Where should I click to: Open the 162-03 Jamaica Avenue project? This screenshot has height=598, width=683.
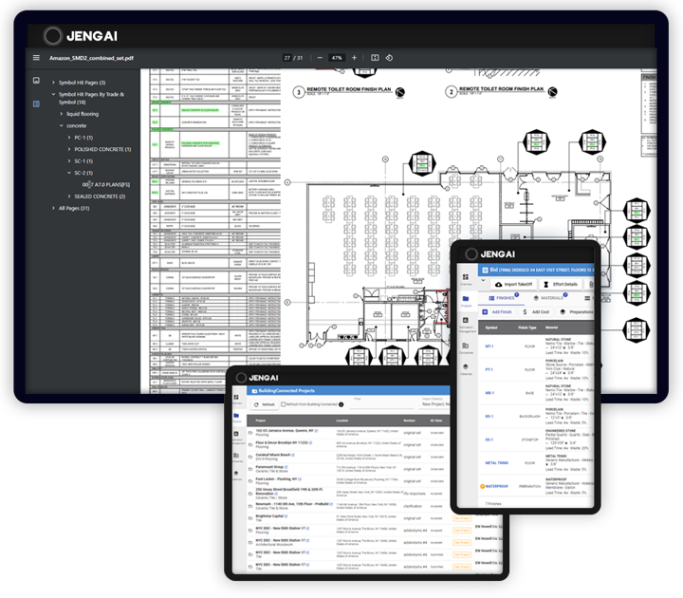tap(285, 431)
